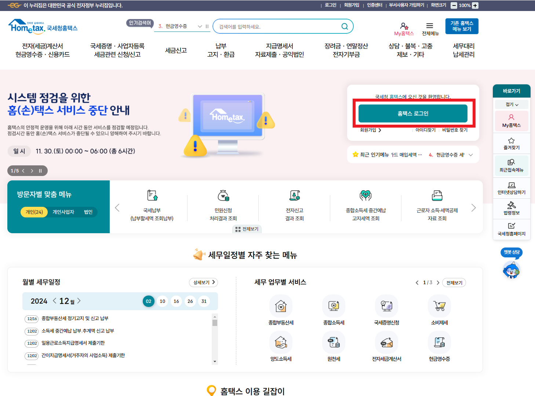Collapse the 바로가기 sidebar with 접기
Image resolution: width=535 pixels, height=396 pixels.
pyautogui.click(x=512, y=104)
